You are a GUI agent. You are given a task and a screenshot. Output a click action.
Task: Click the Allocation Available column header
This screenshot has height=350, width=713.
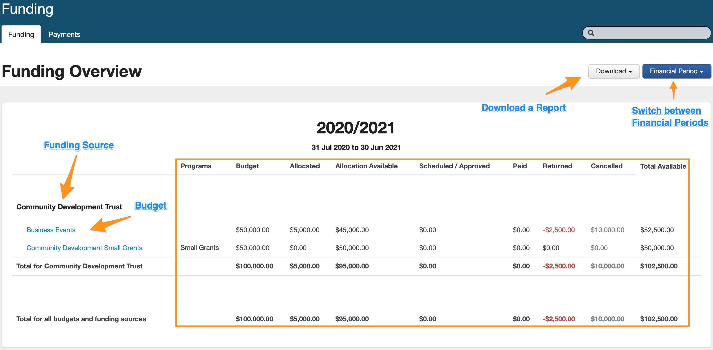(366, 166)
